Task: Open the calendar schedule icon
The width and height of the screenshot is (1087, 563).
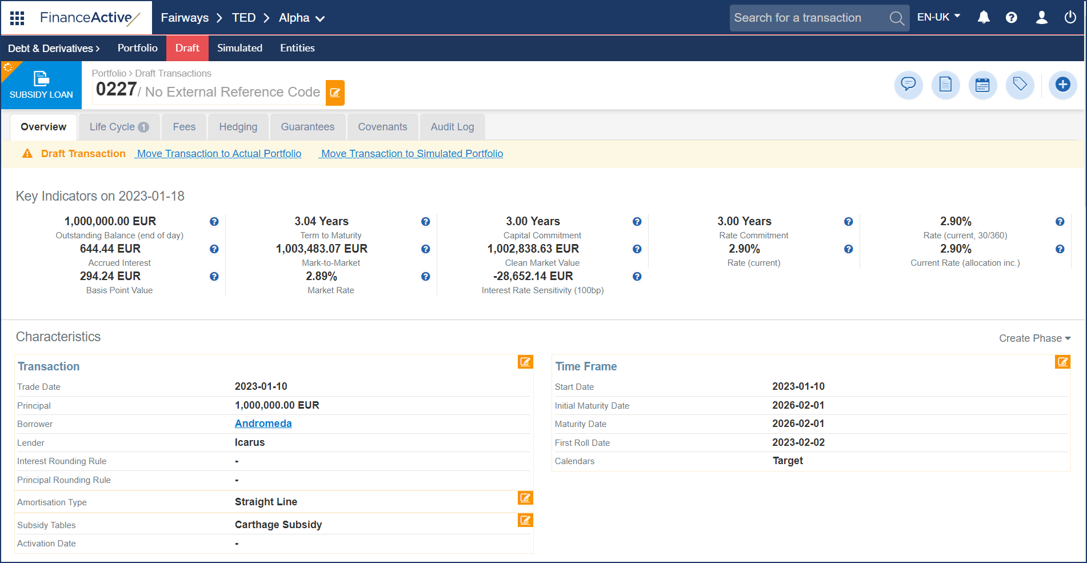Action: (x=982, y=85)
